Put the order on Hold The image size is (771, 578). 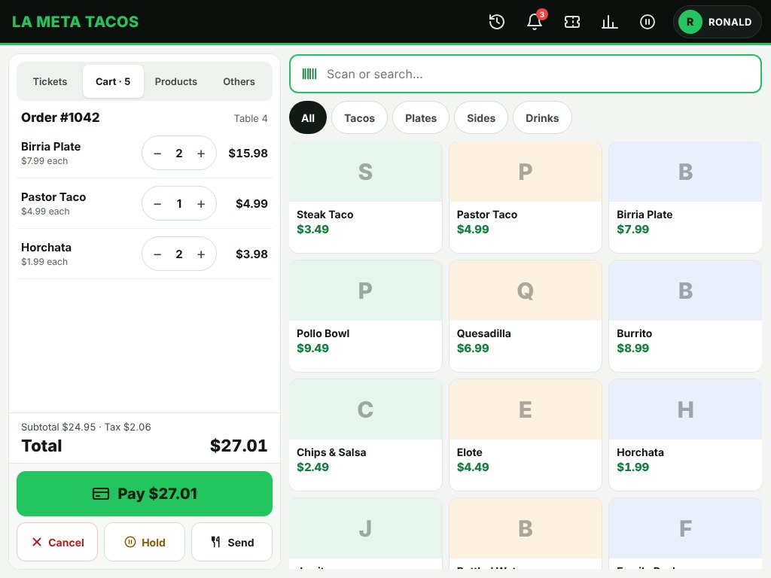coord(145,542)
